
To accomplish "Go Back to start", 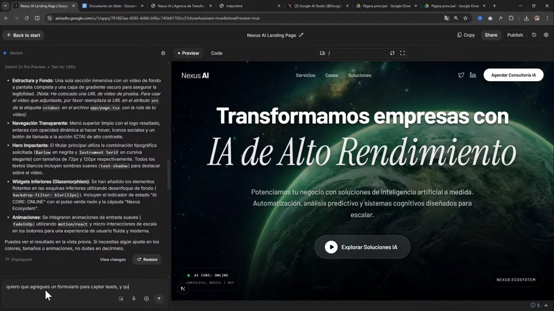I will coord(23,35).
